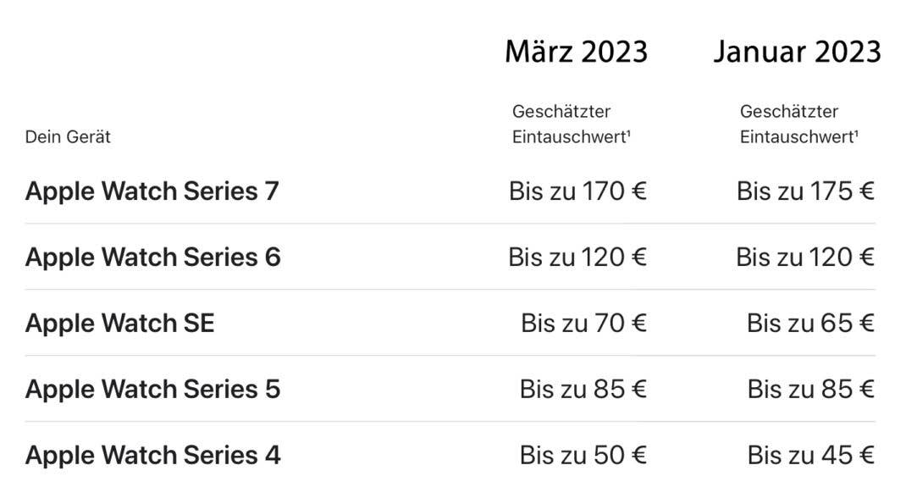Click Geschätzter Eintauschwert under Januar 2023
The height and width of the screenshot is (504, 906).
798,125
